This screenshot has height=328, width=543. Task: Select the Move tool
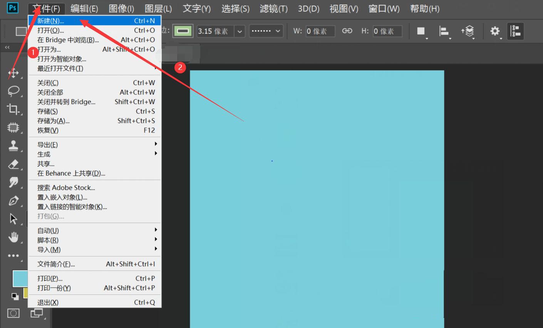point(13,73)
